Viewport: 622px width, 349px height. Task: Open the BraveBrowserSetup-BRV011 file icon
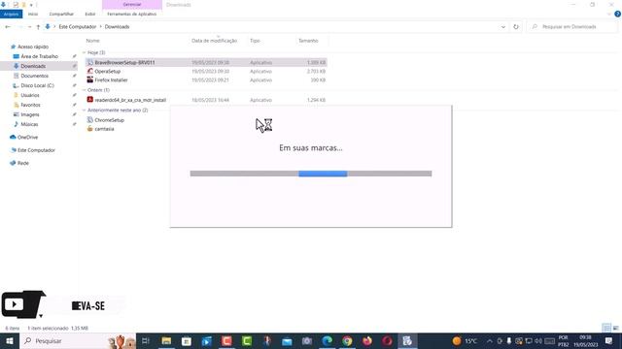pyautogui.click(x=90, y=62)
